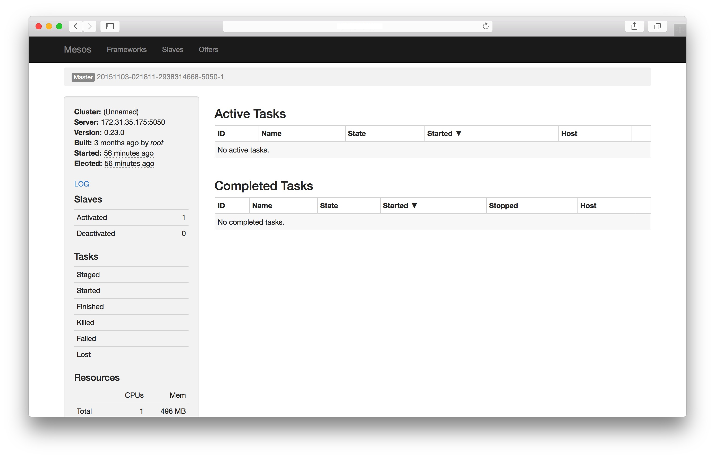Click Total memory value 496 MB

(x=173, y=411)
